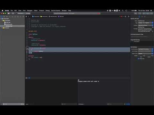The image size is (154, 115).
Task: Open the file Type dropdown in inspector
Action: [x=146, y=23]
